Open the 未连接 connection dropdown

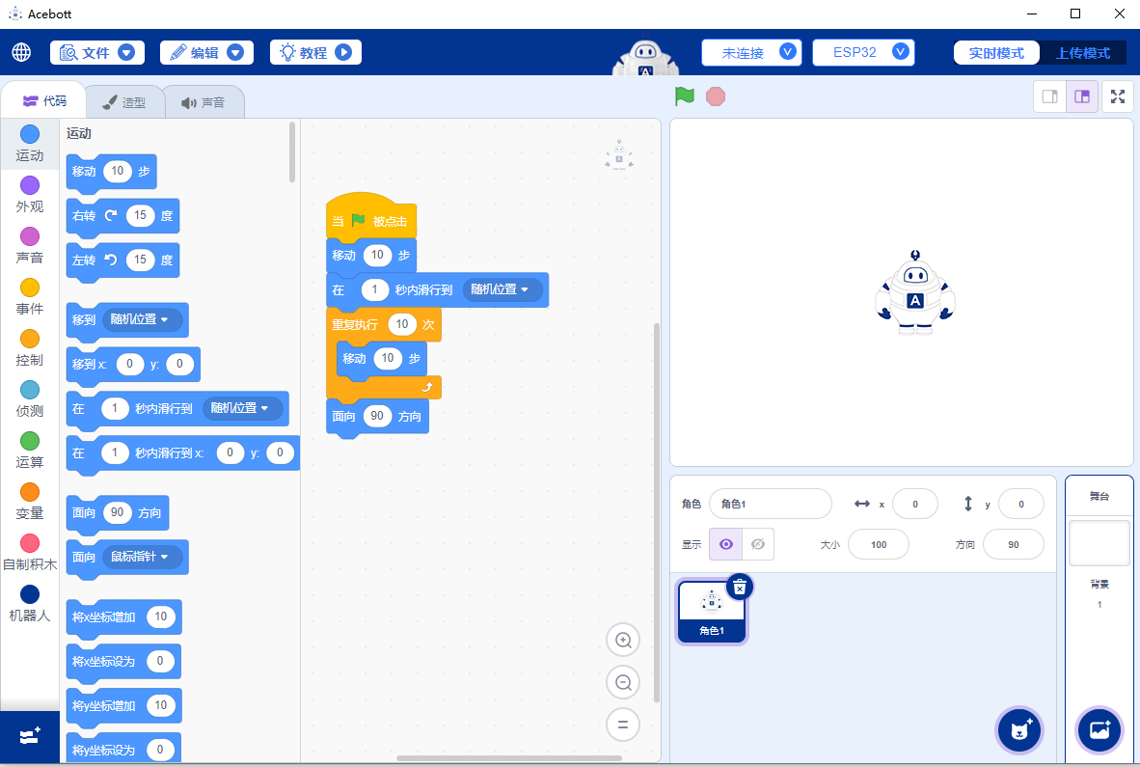[751, 52]
